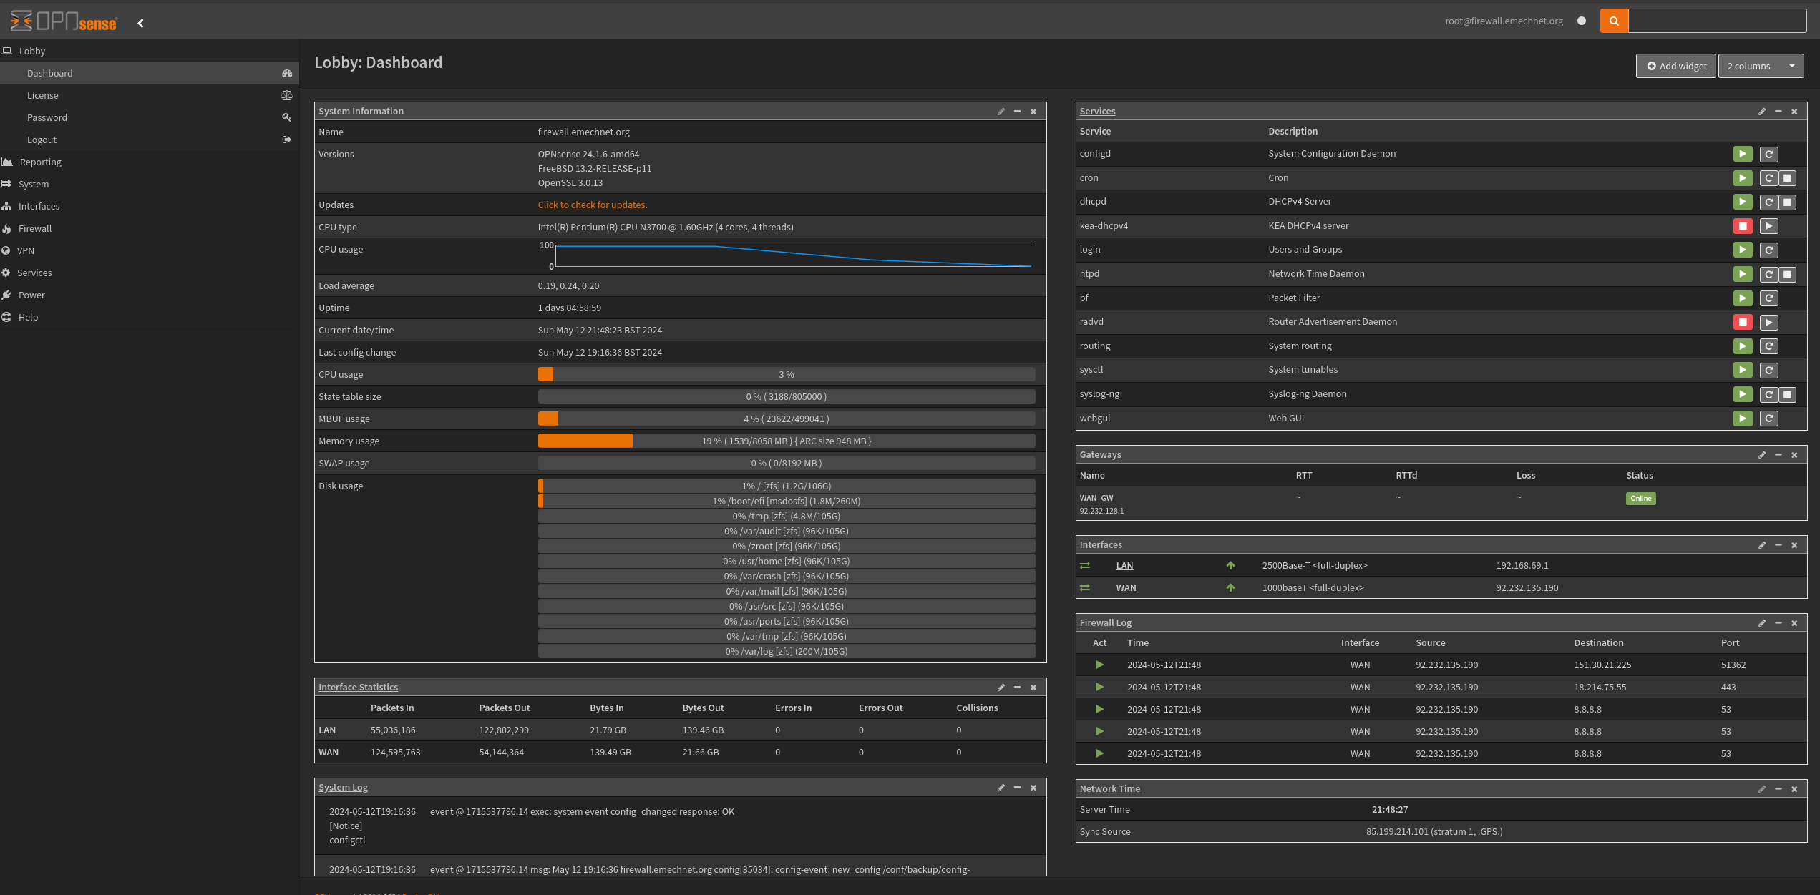Click the Memory usage progress bar
Screen dimensions: 1820x895
(x=786, y=441)
